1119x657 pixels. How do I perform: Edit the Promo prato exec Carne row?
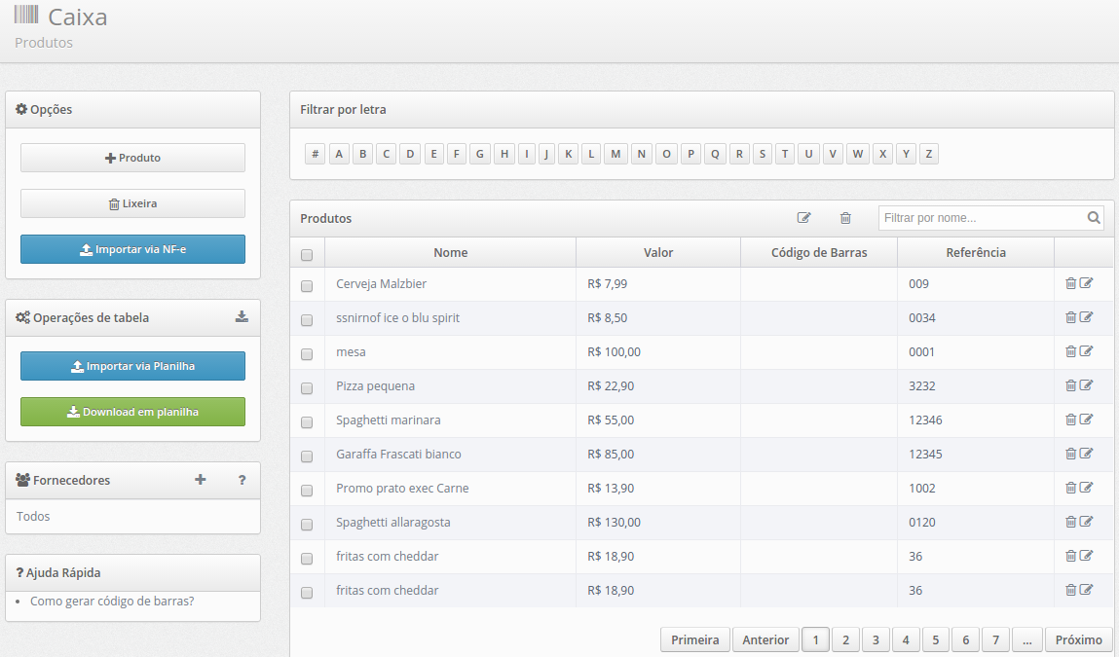[1086, 488]
